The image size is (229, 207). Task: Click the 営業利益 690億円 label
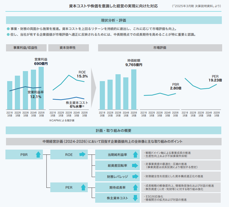point(41,61)
